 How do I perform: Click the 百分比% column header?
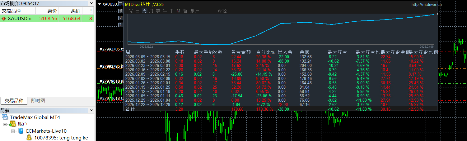(265, 52)
